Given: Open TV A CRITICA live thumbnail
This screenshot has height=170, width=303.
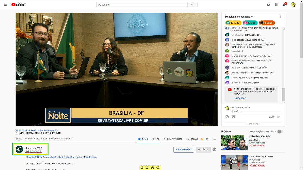Looking at the screenshot, I should pyautogui.click(x=235, y=162).
